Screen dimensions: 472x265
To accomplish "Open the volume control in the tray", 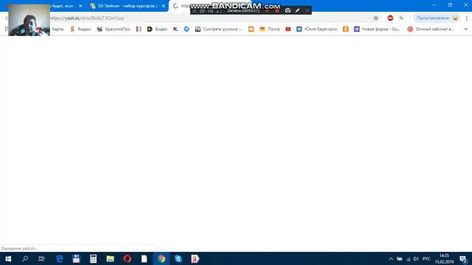I will point(416,258).
